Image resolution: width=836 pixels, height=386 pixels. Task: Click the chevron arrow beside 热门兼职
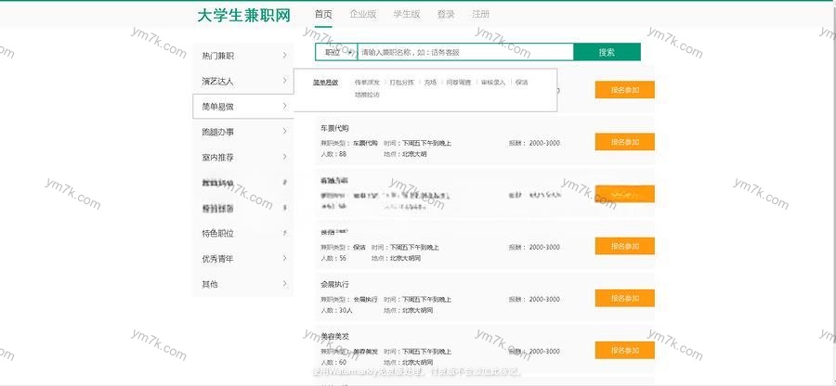click(284, 56)
